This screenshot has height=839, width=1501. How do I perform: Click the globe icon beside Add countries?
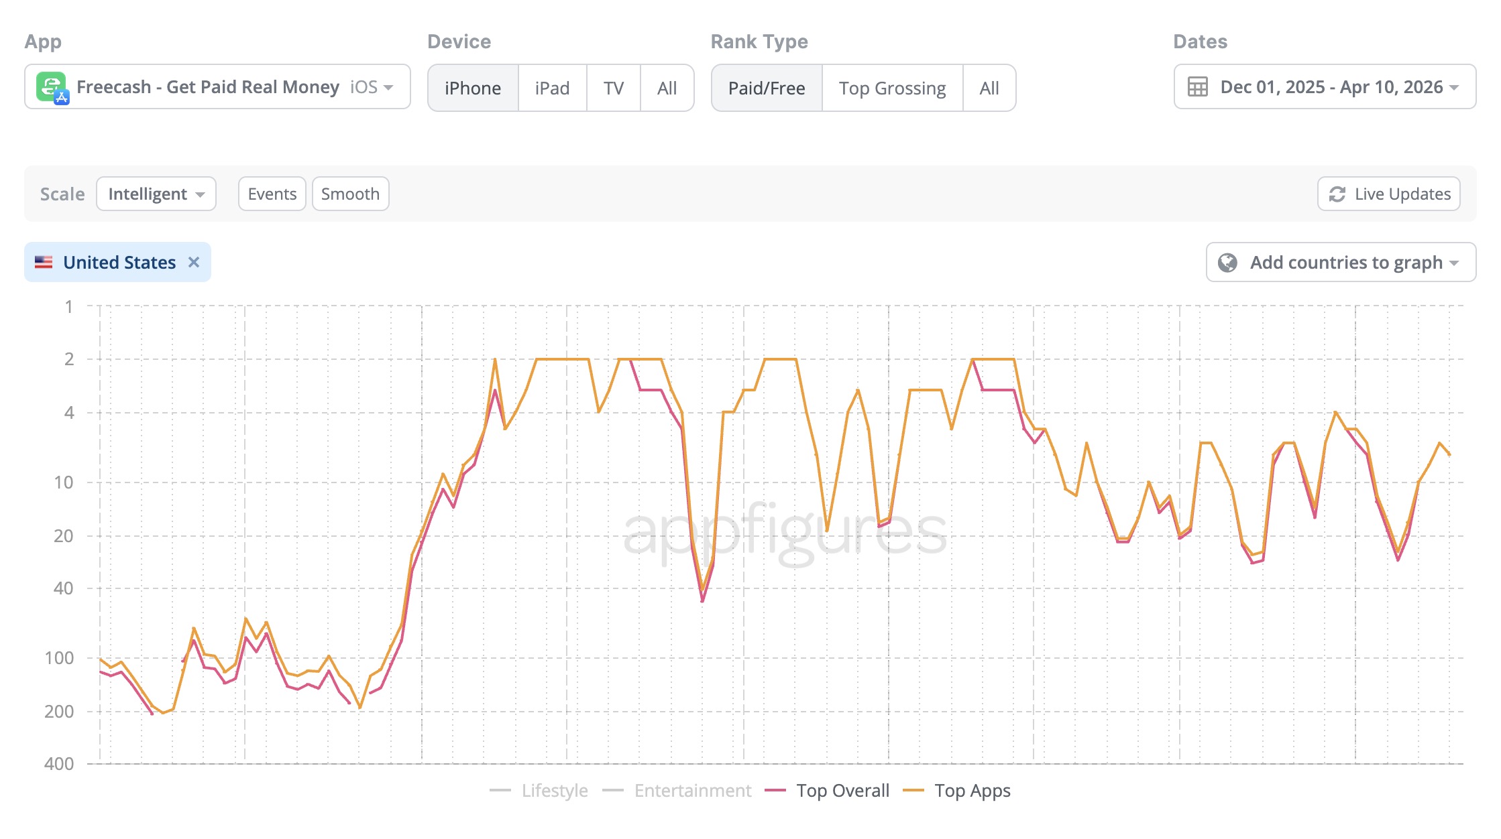(1227, 263)
